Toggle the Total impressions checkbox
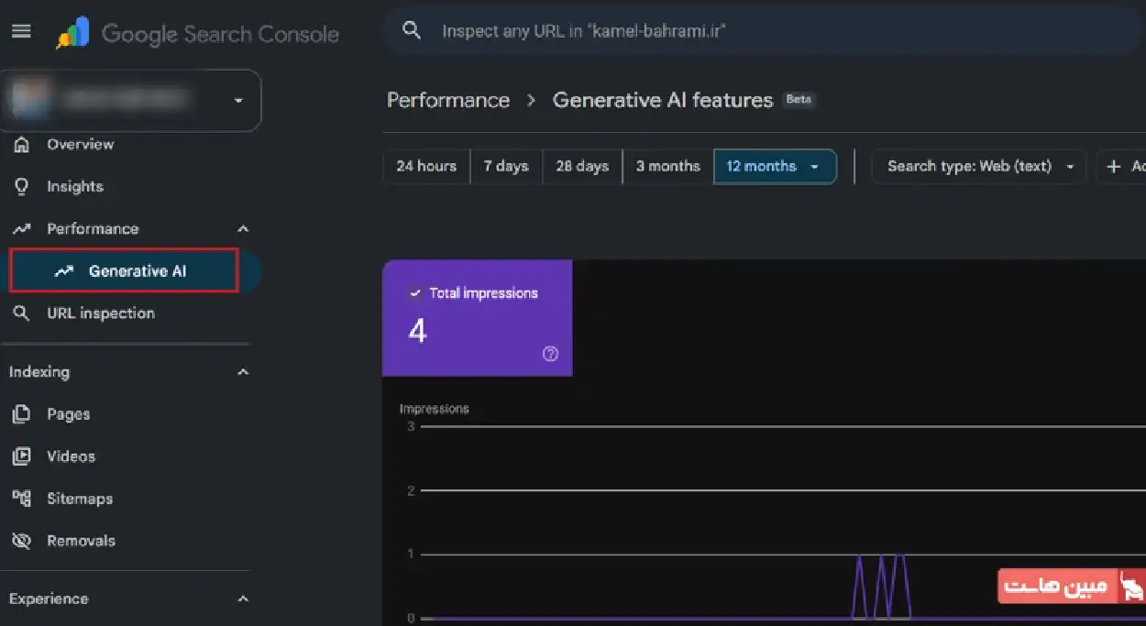 [415, 293]
